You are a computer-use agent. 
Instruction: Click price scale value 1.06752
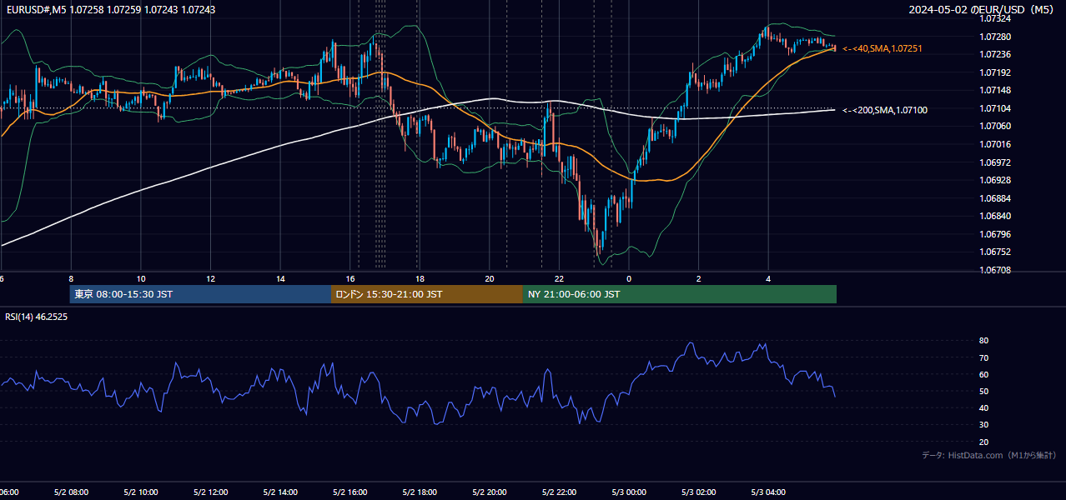(x=996, y=252)
